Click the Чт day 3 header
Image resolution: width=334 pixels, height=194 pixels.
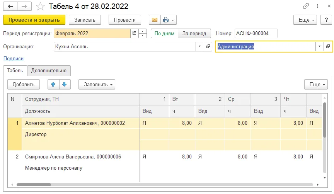pos(293,99)
